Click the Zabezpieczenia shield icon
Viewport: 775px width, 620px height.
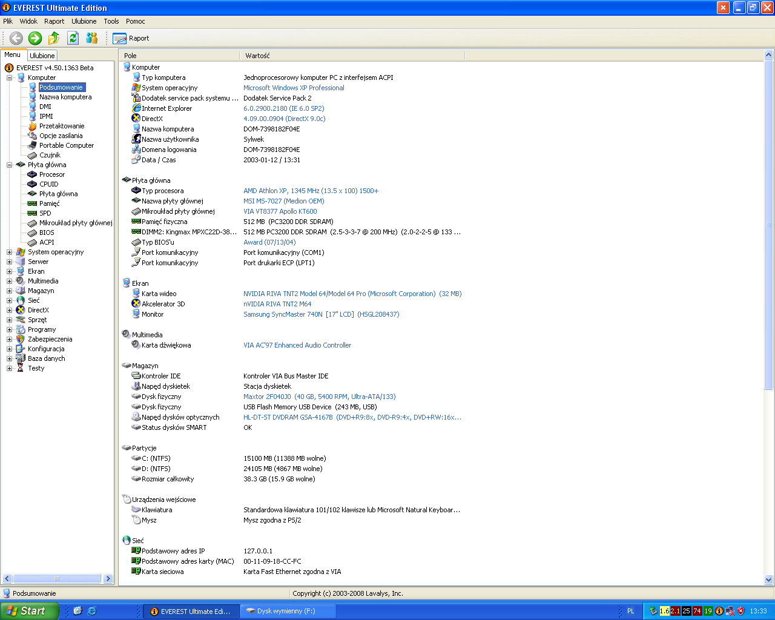tap(21, 339)
